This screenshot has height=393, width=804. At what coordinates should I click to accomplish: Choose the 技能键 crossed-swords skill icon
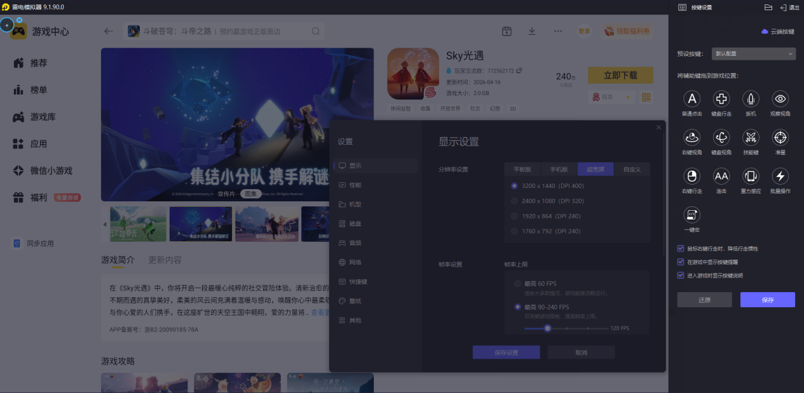pos(751,137)
